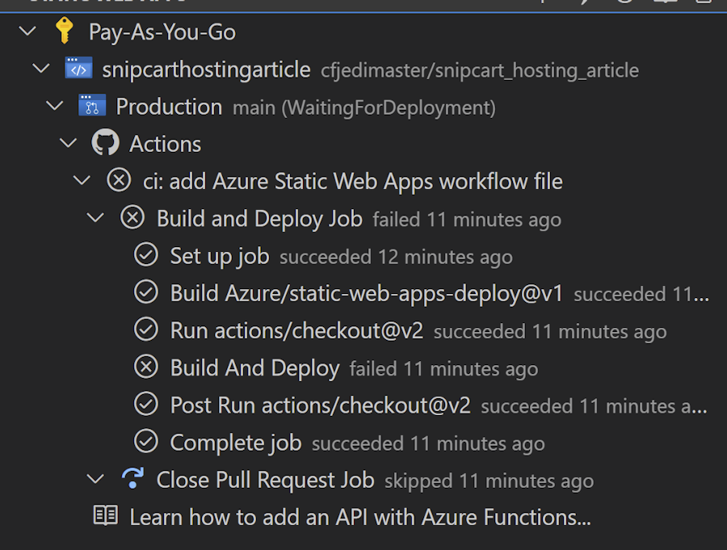
Task: Click the Production environment branch icon
Action: click(92, 105)
